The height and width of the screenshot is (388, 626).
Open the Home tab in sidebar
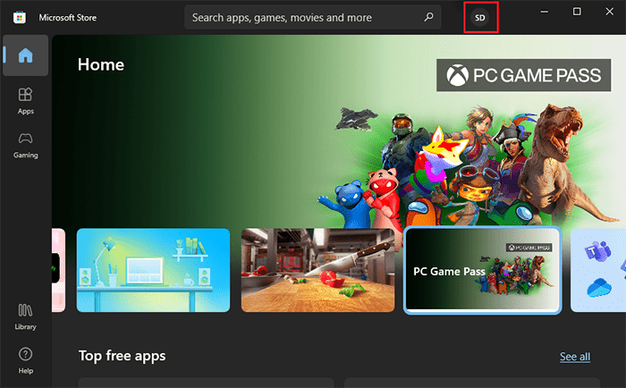pos(26,55)
